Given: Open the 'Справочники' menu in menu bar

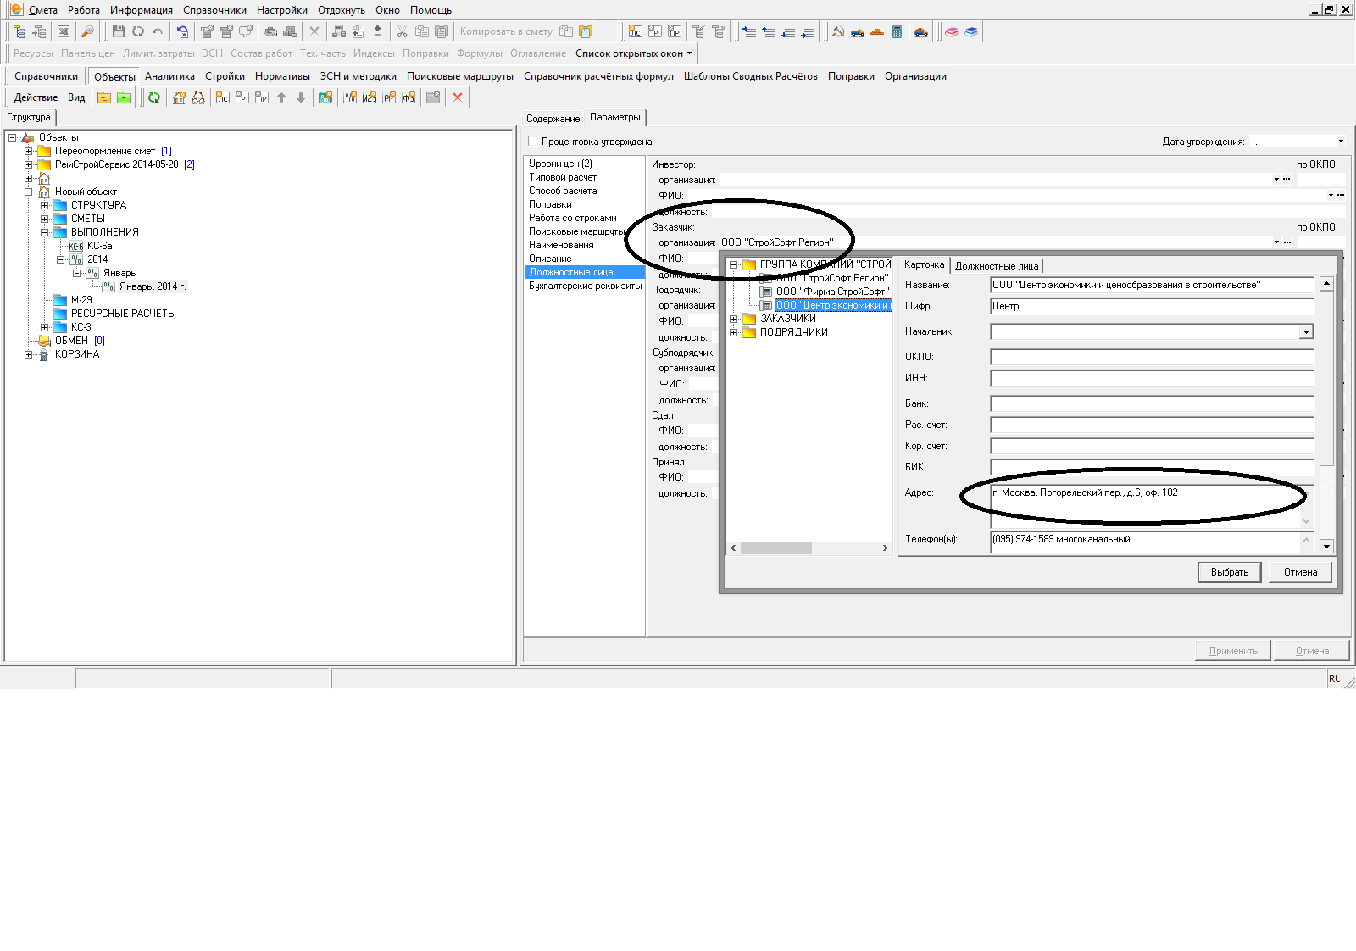Looking at the screenshot, I should pyautogui.click(x=214, y=10).
